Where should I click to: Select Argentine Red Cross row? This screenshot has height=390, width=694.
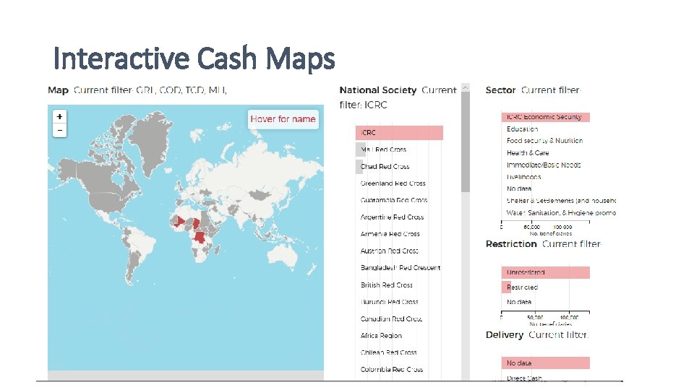[x=392, y=217]
